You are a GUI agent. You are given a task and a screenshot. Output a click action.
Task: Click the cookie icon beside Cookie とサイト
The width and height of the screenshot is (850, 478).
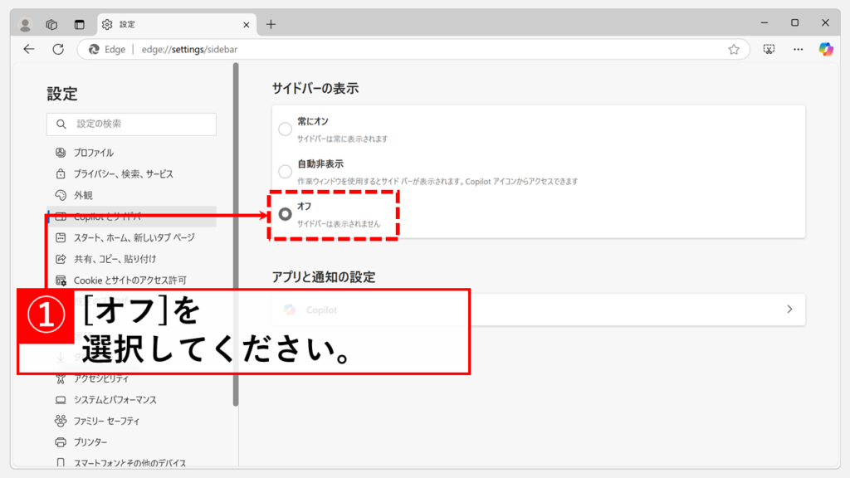pyautogui.click(x=61, y=280)
